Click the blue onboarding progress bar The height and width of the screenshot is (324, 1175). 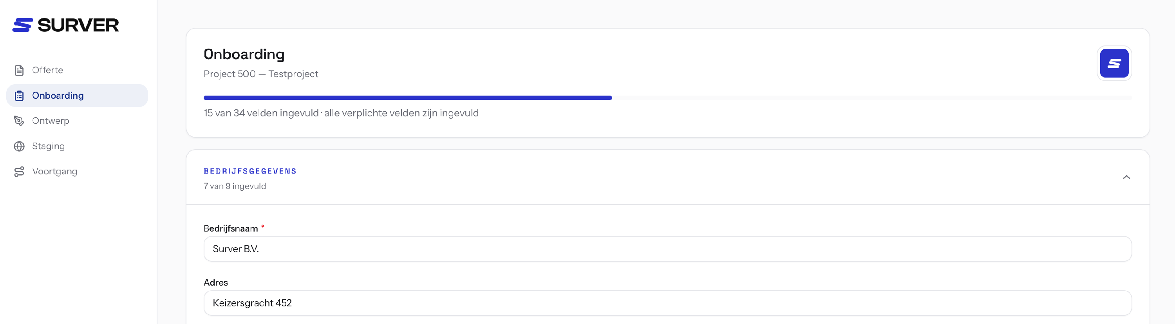(x=407, y=98)
